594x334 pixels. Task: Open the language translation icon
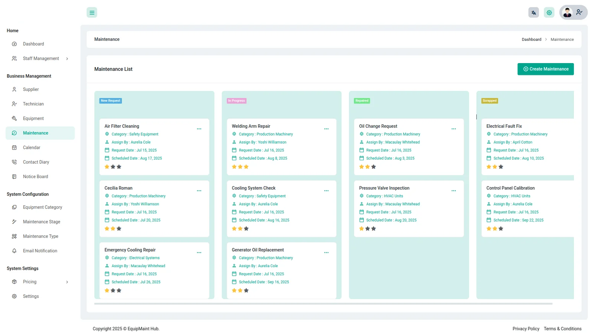533,13
